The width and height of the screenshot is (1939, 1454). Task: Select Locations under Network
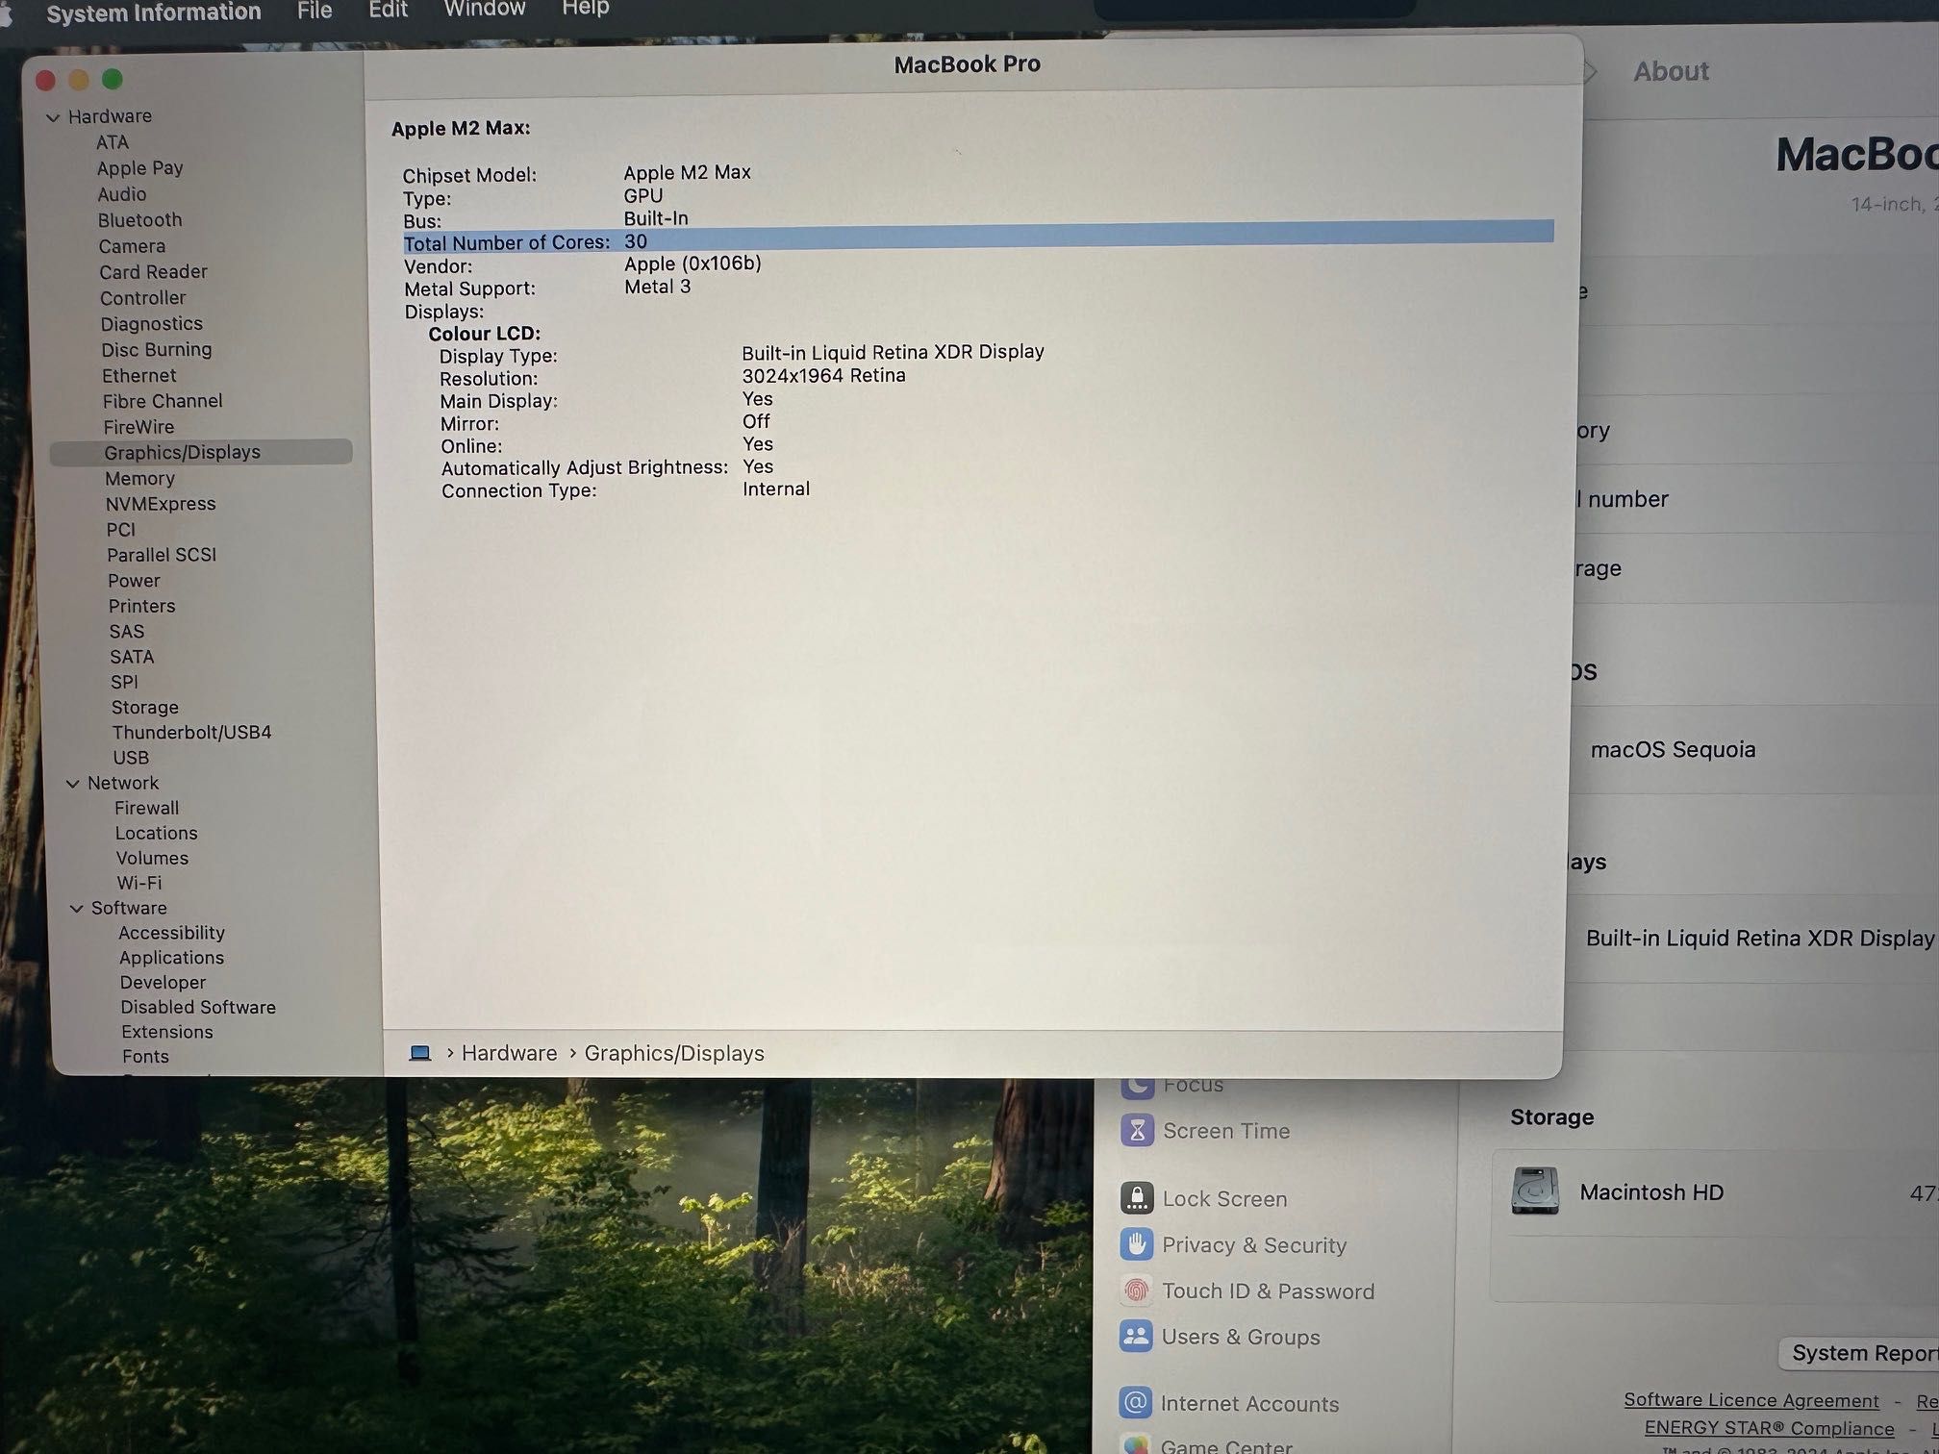coord(157,834)
